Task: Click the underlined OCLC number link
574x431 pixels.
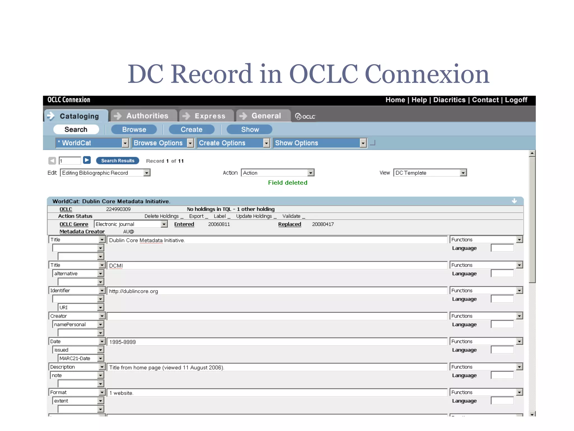Action: (66, 209)
